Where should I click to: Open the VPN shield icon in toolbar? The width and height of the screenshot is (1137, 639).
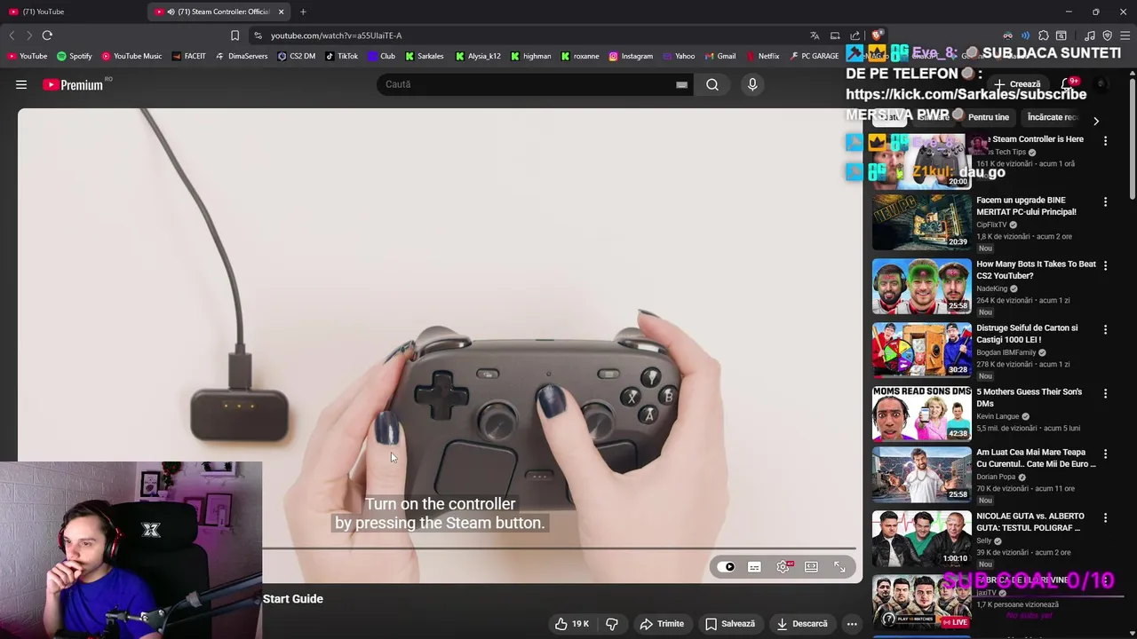[x=1107, y=35]
